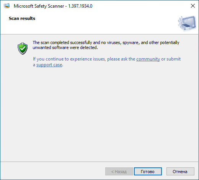Screen dimensions: 199x180
Task: Click the green shield checkmark icon
Action: [x=23, y=49]
